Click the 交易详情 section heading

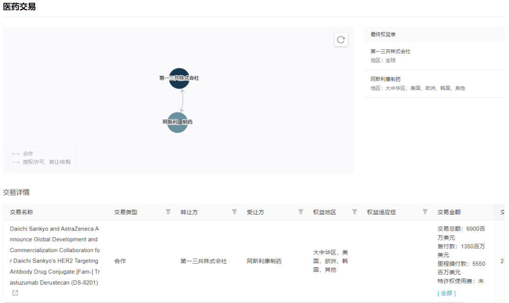pyautogui.click(x=16, y=192)
